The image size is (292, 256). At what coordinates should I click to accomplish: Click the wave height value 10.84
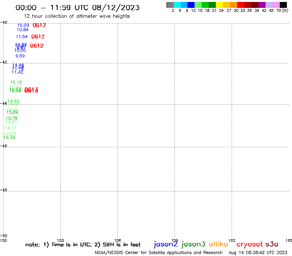coord(22,30)
